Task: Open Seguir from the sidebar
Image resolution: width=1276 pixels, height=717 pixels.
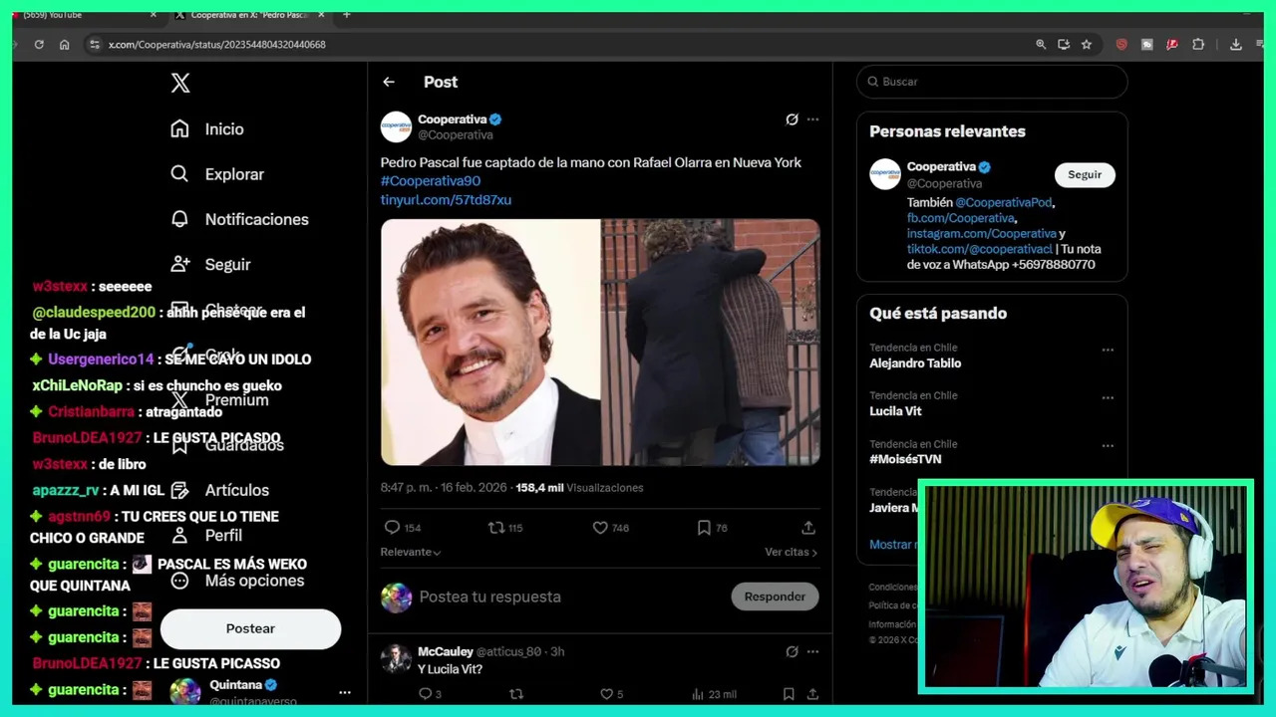Action: (210, 264)
